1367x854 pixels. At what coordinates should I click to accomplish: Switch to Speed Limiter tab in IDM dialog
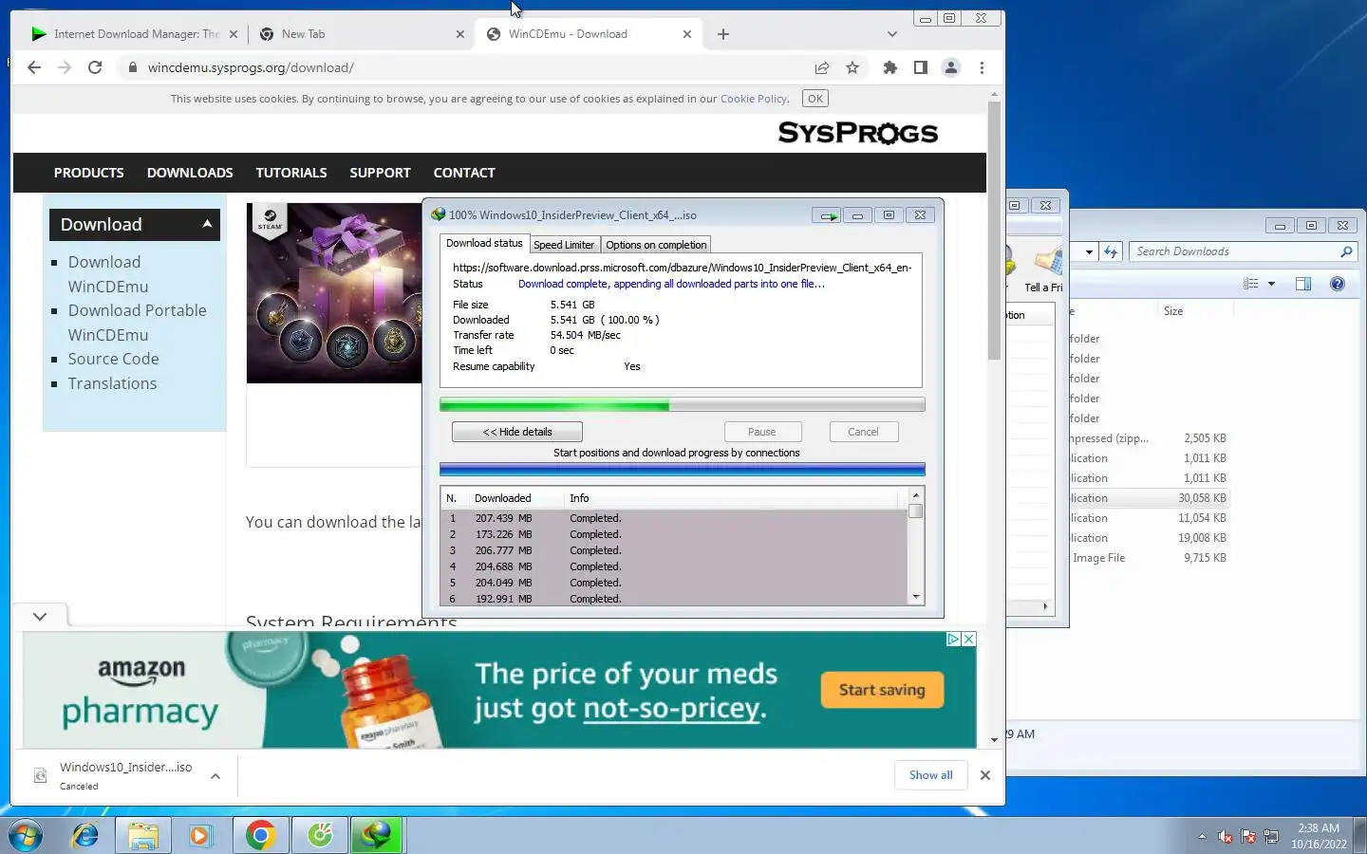coord(564,245)
